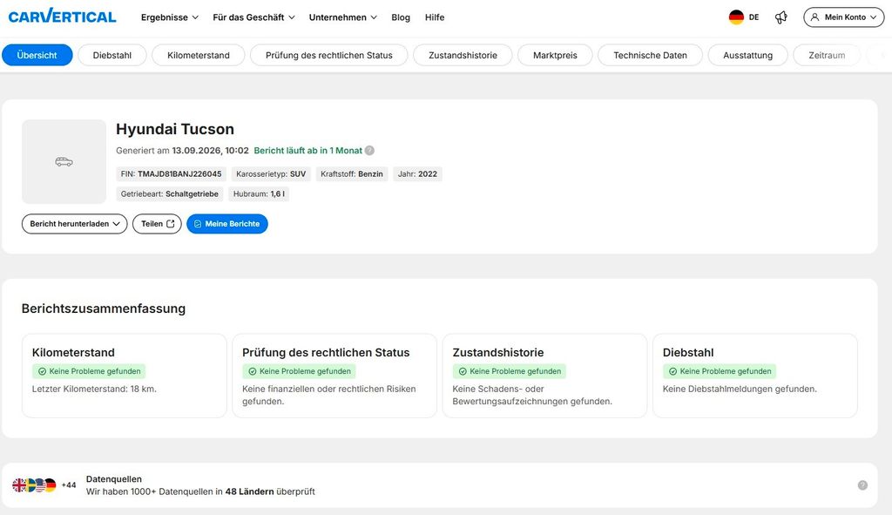Open the announcements megaphone icon
Image resolution: width=892 pixels, height=515 pixels.
pyautogui.click(x=781, y=17)
